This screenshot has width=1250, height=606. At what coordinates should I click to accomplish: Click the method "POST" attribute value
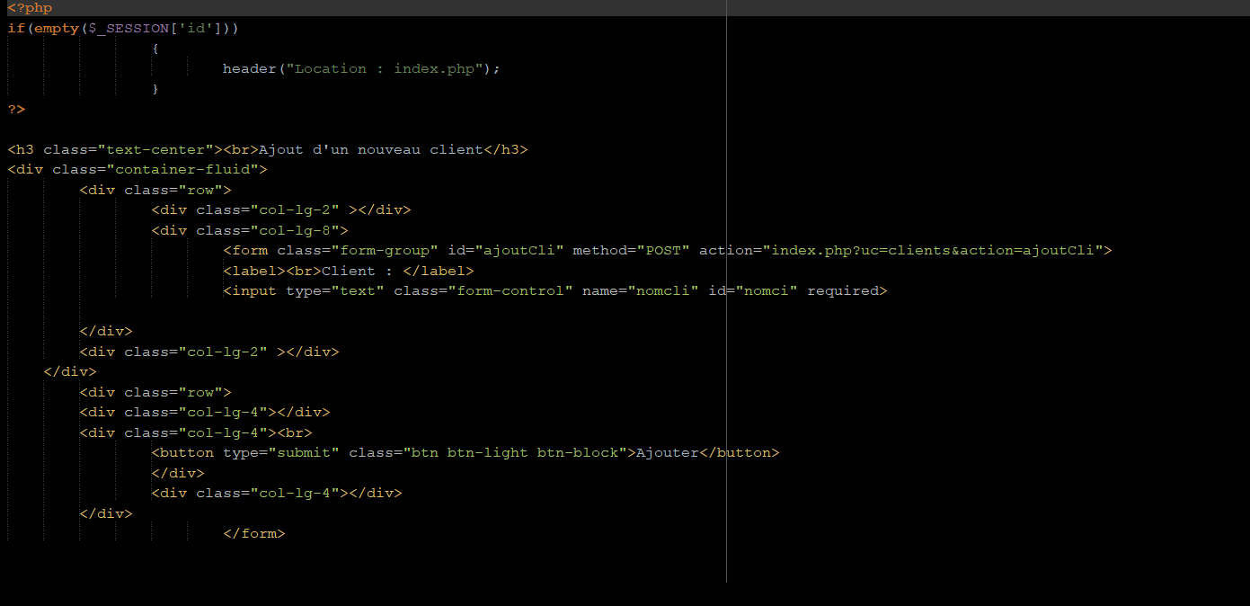coord(662,250)
